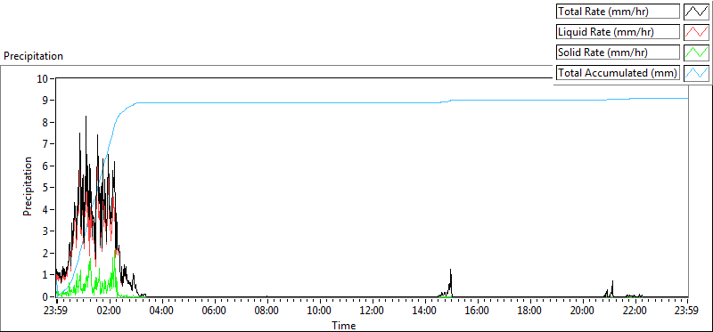Select the Total Accumulated (mm) legend label
This screenshot has height=332, width=713.
coord(618,73)
